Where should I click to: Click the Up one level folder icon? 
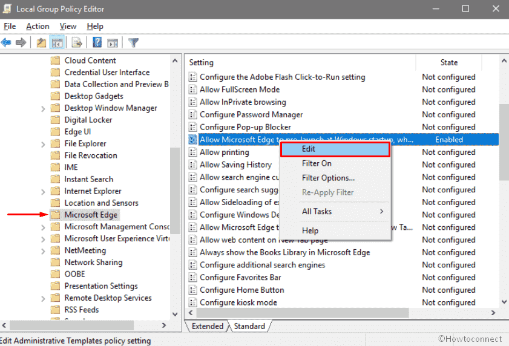click(41, 42)
